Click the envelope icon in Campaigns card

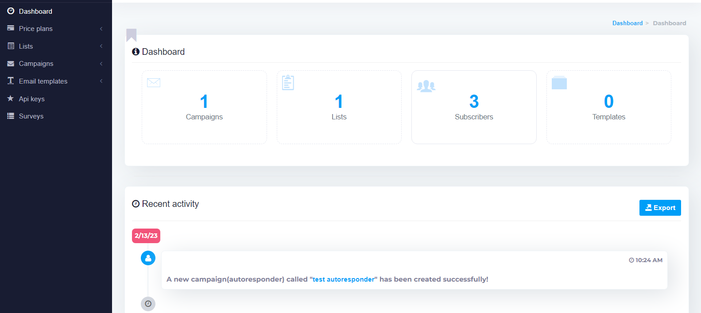(x=153, y=83)
